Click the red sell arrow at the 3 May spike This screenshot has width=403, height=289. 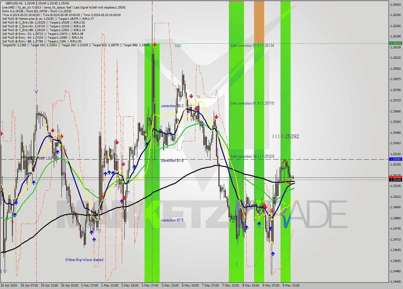155,45
